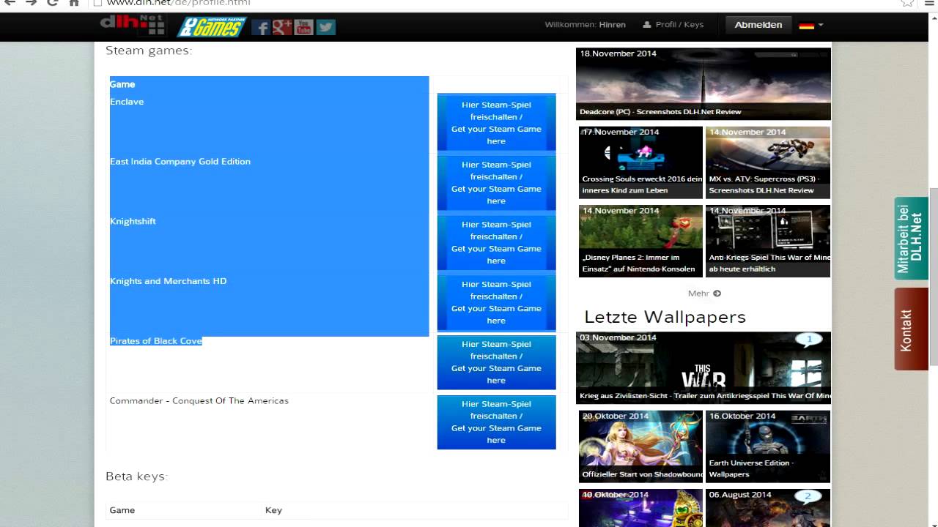This screenshot has height=527, width=938.
Task: Open the Google+ icon in header
Action: click(x=282, y=28)
